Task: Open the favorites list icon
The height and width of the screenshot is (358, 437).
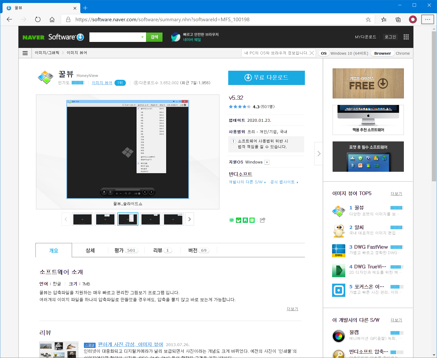Action: click(384, 19)
